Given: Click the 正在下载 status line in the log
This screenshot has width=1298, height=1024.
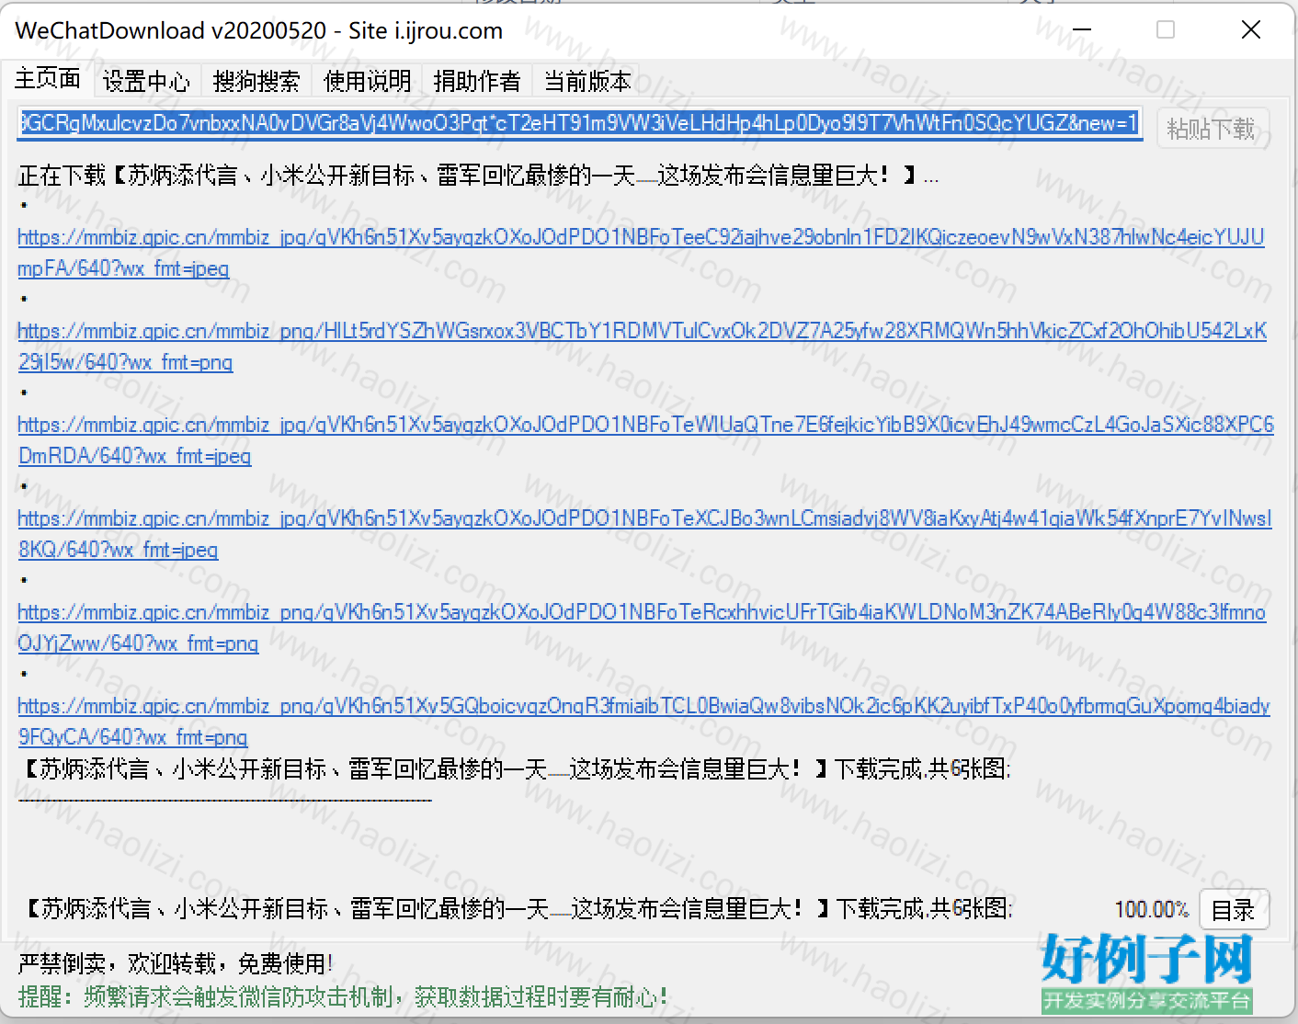Looking at the screenshot, I should pyautogui.click(x=478, y=175).
